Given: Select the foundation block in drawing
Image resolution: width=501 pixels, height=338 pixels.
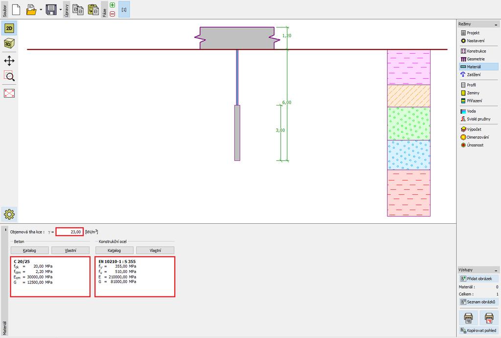Looking at the screenshot, I should point(237,38).
